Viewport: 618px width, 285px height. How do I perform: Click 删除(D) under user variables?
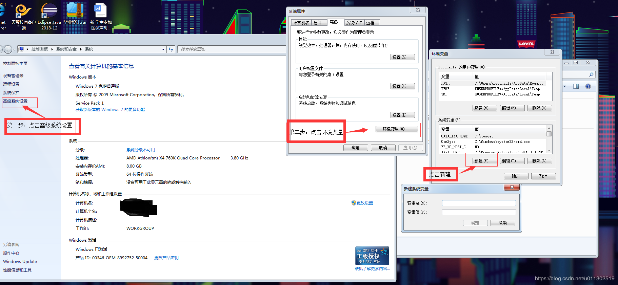(x=540, y=108)
